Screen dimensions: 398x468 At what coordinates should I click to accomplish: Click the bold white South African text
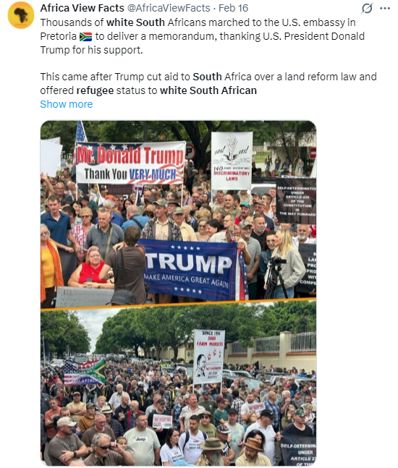(208, 90)
